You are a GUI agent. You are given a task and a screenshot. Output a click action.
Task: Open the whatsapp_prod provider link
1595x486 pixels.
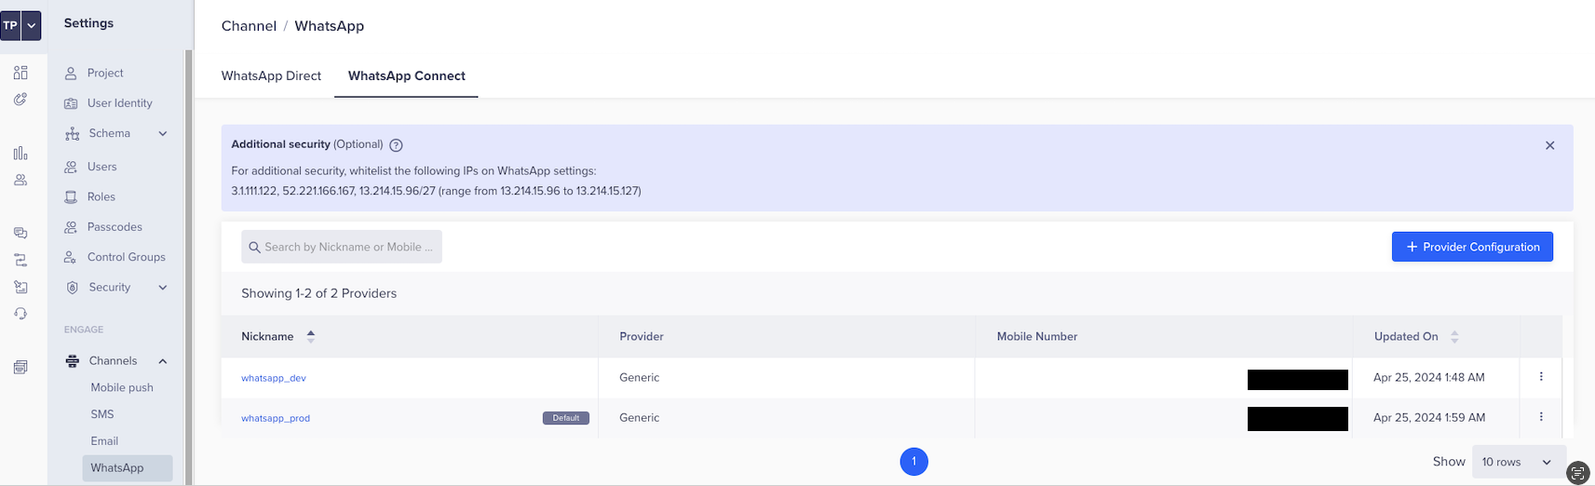coord(276,418)
